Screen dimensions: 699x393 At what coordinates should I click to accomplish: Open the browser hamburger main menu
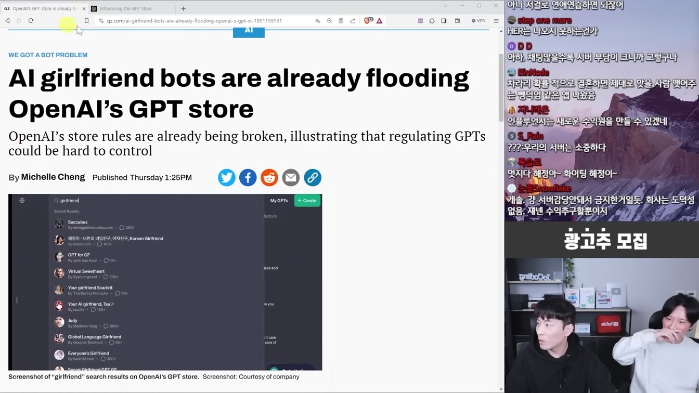point(496,21)
